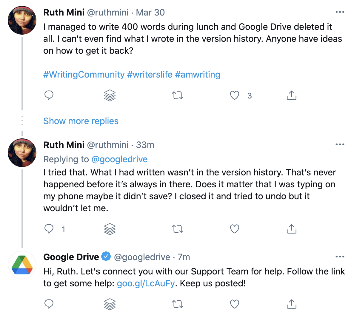Retweet Ruth's Google Drive complaint tweet
This screenshot has height=318, width=354.
coord(177,95)
